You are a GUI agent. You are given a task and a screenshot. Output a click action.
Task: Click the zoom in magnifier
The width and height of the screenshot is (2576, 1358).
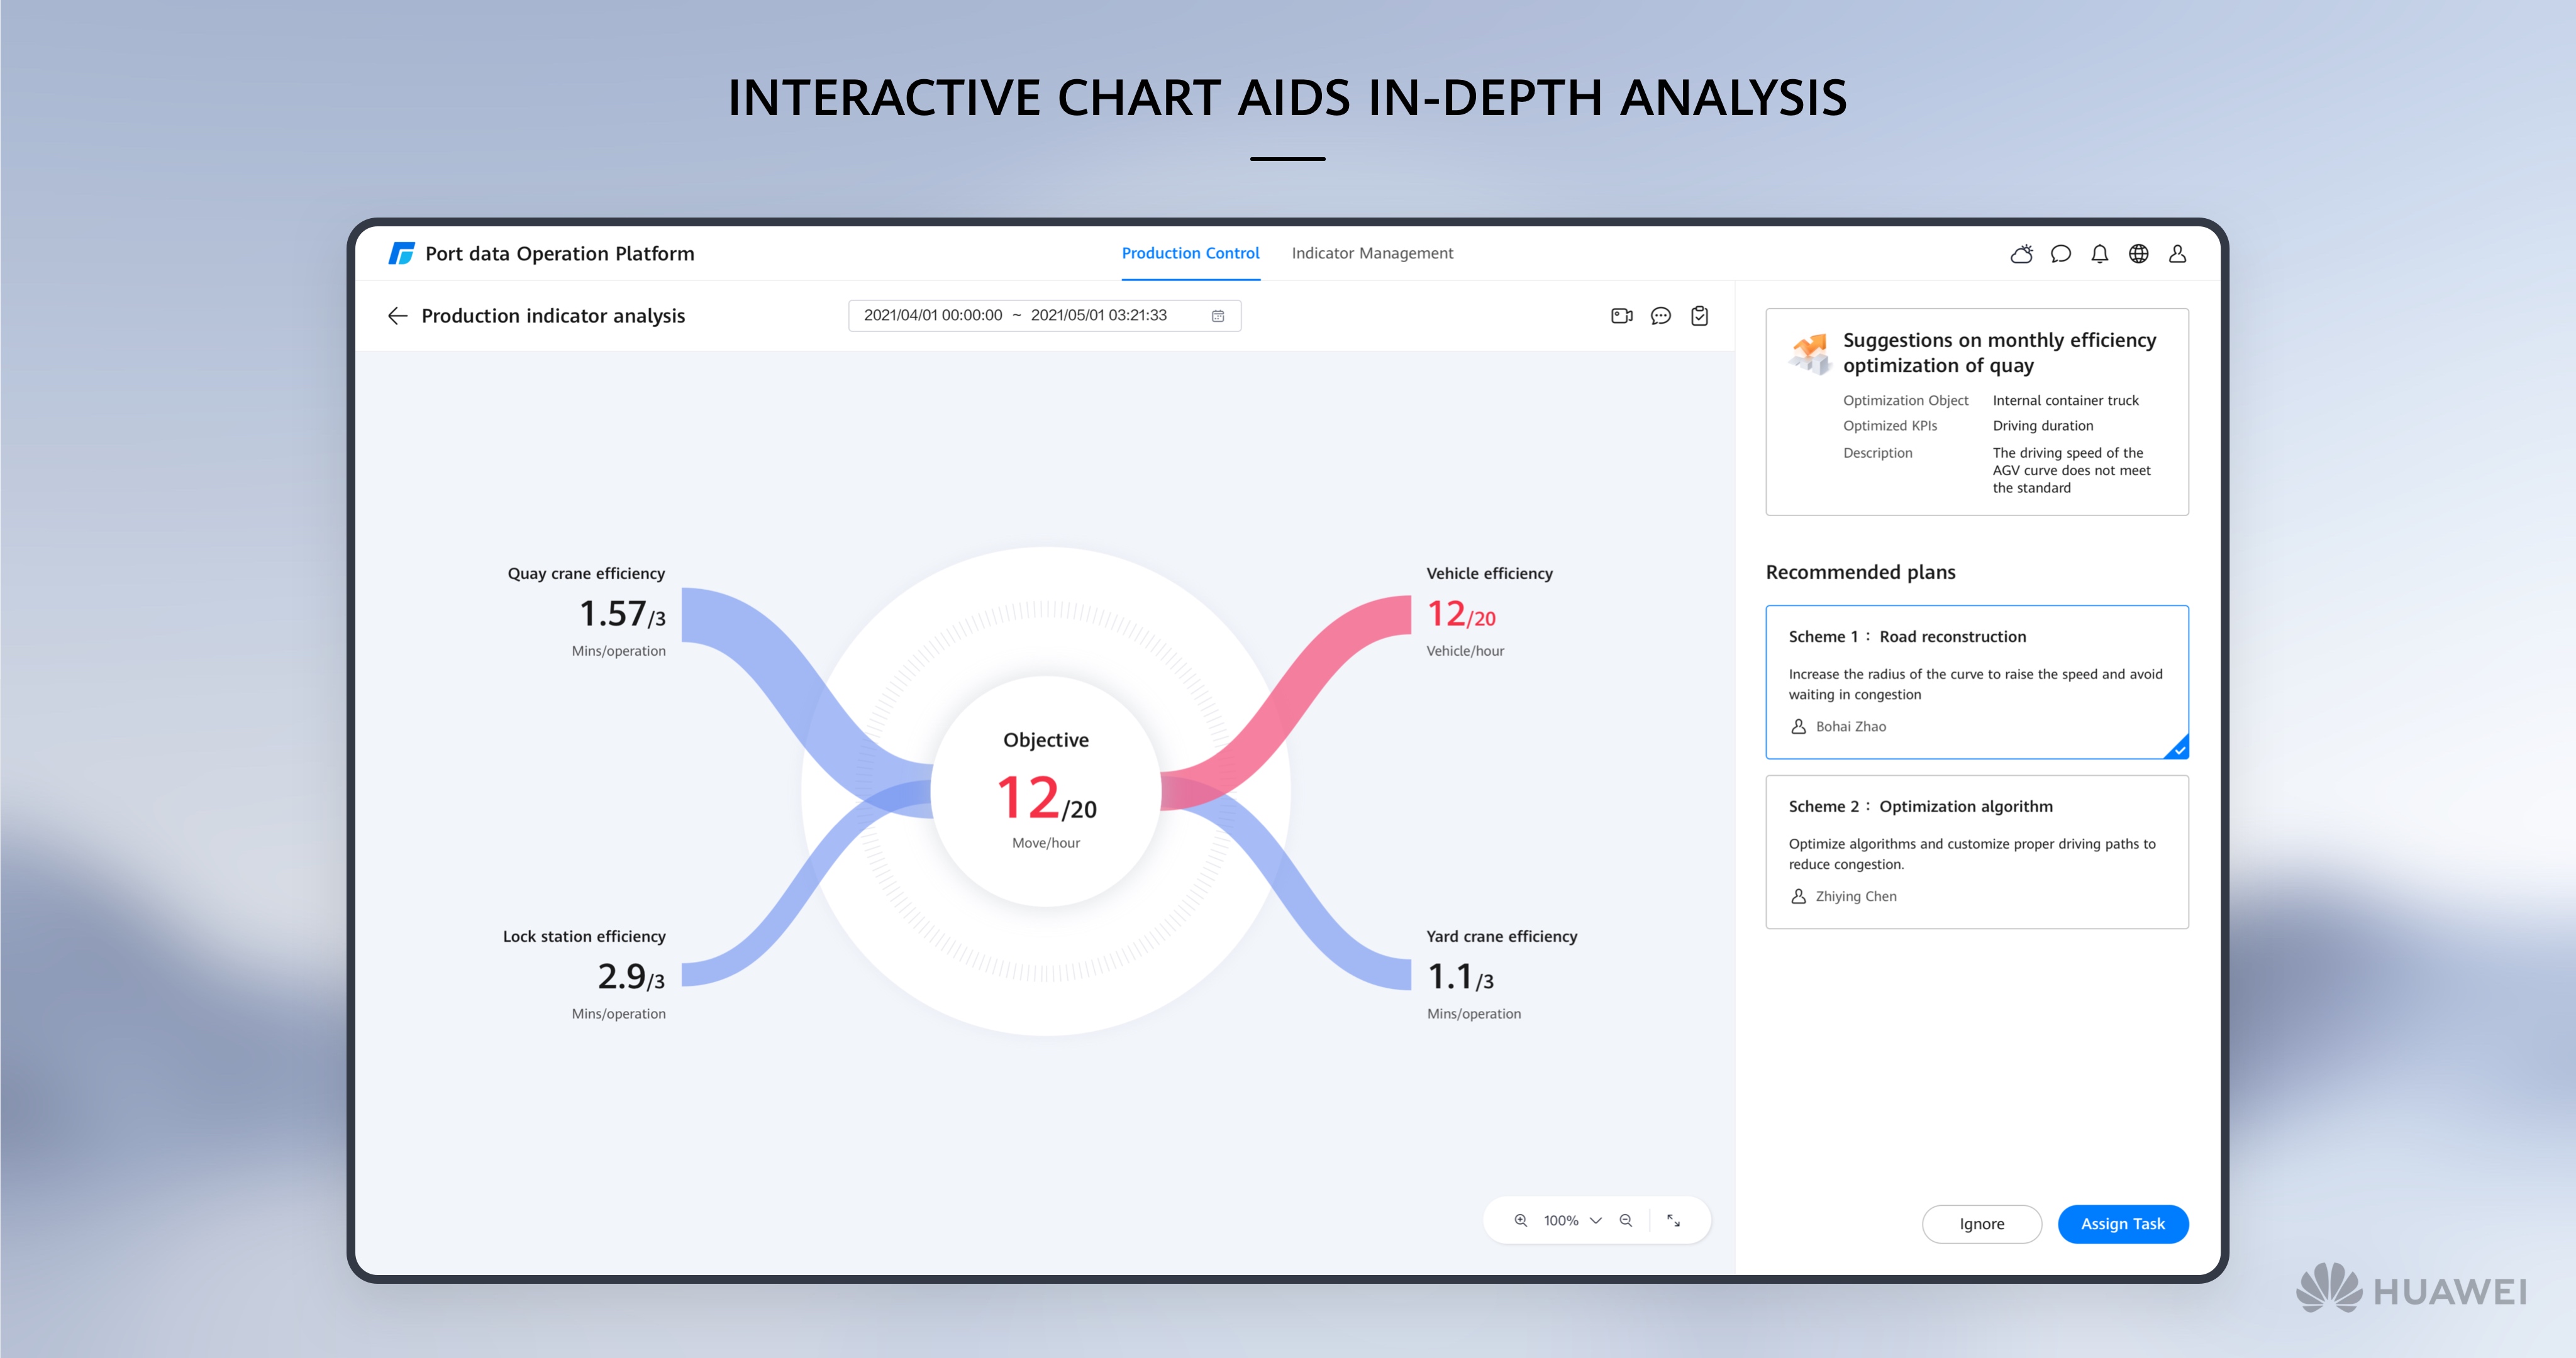click(x=1521, y=1220)
